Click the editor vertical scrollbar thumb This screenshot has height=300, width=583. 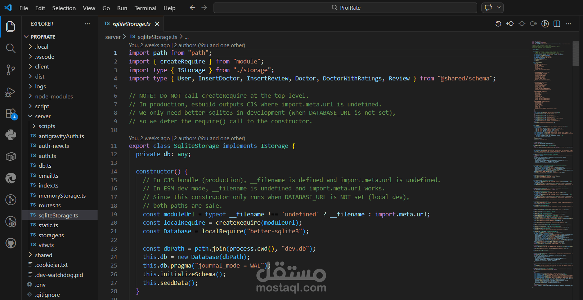(x=576, y=54)
